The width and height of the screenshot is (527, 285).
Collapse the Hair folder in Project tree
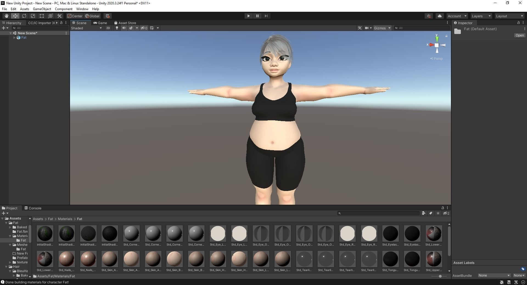tap(6, 267)
